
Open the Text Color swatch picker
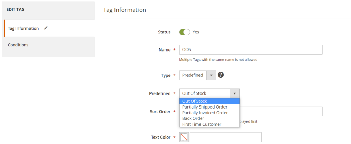tap(184, 137)
